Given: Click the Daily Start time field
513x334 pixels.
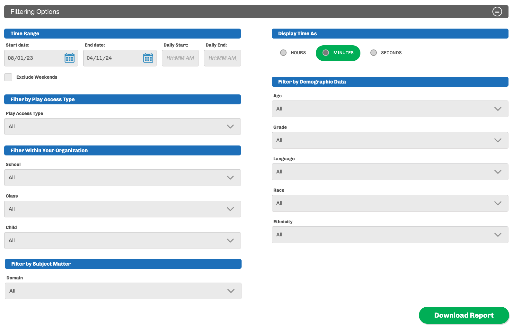Looking at the screenshot, I should [x=180, y=58].
